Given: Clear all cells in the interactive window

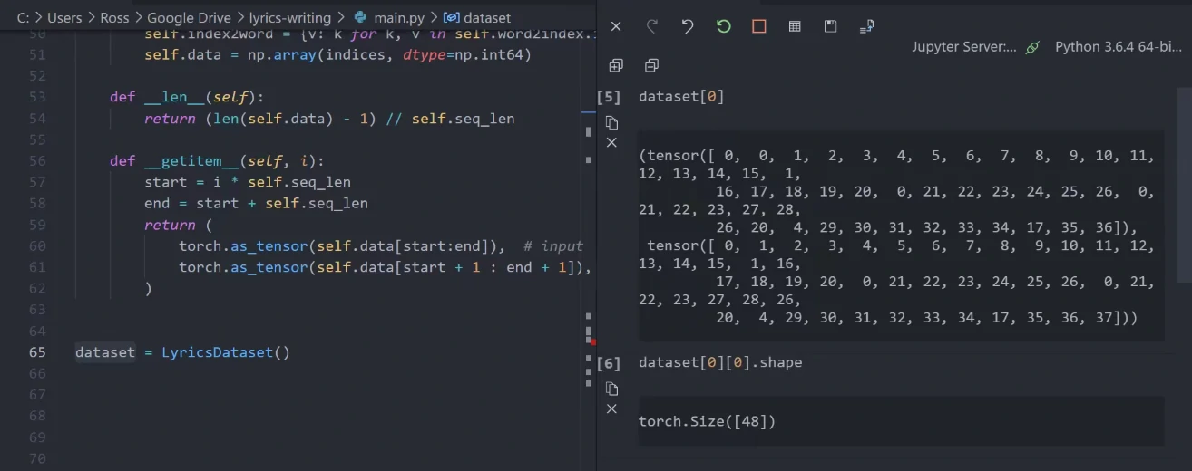Looking at the screenshot, I should coord(616,27).
